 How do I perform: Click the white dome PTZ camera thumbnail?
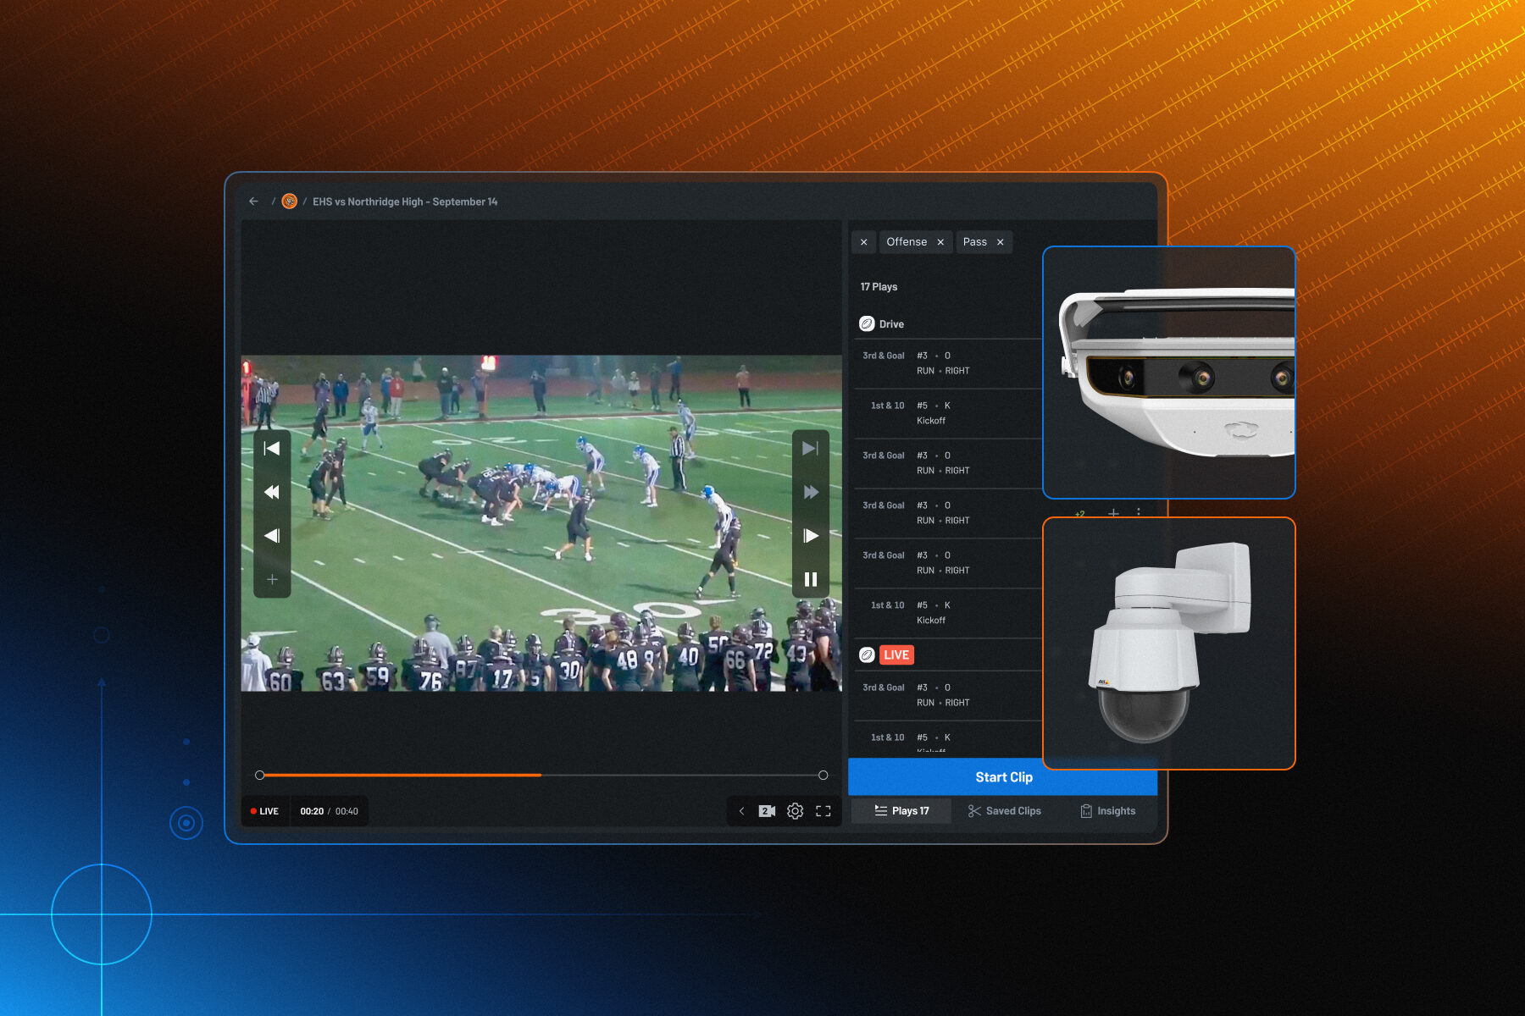1168,643
